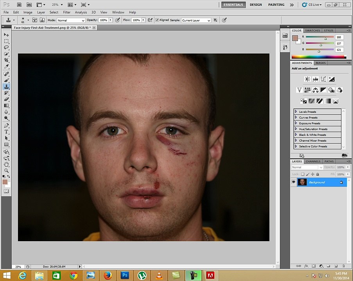Open Opacity slider arrow in options bar
The image size is (353, 281).
(111, 20)
